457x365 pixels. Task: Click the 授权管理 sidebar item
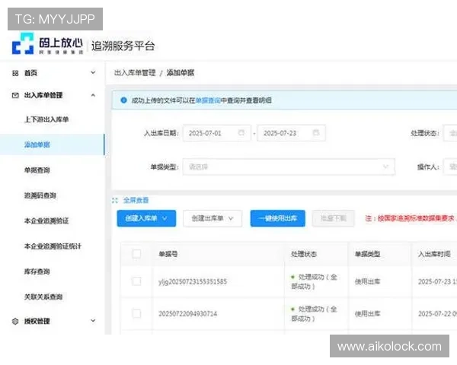[37, 321]
